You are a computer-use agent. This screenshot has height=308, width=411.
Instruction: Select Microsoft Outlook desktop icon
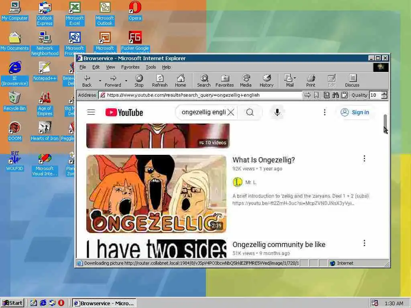coord(105,14)
